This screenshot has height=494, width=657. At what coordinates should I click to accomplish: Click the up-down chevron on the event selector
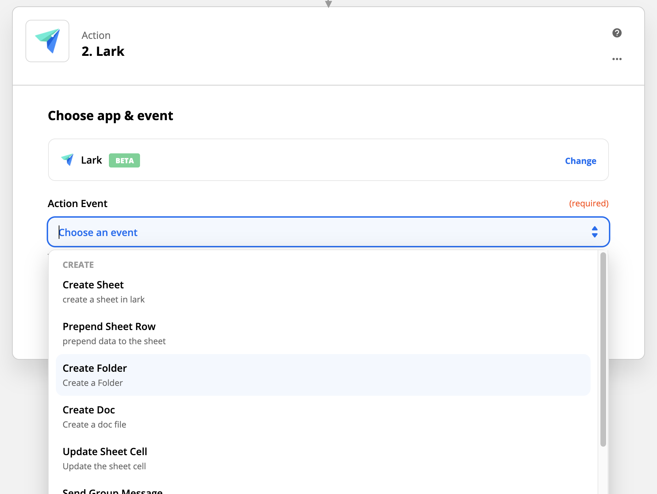595,232
